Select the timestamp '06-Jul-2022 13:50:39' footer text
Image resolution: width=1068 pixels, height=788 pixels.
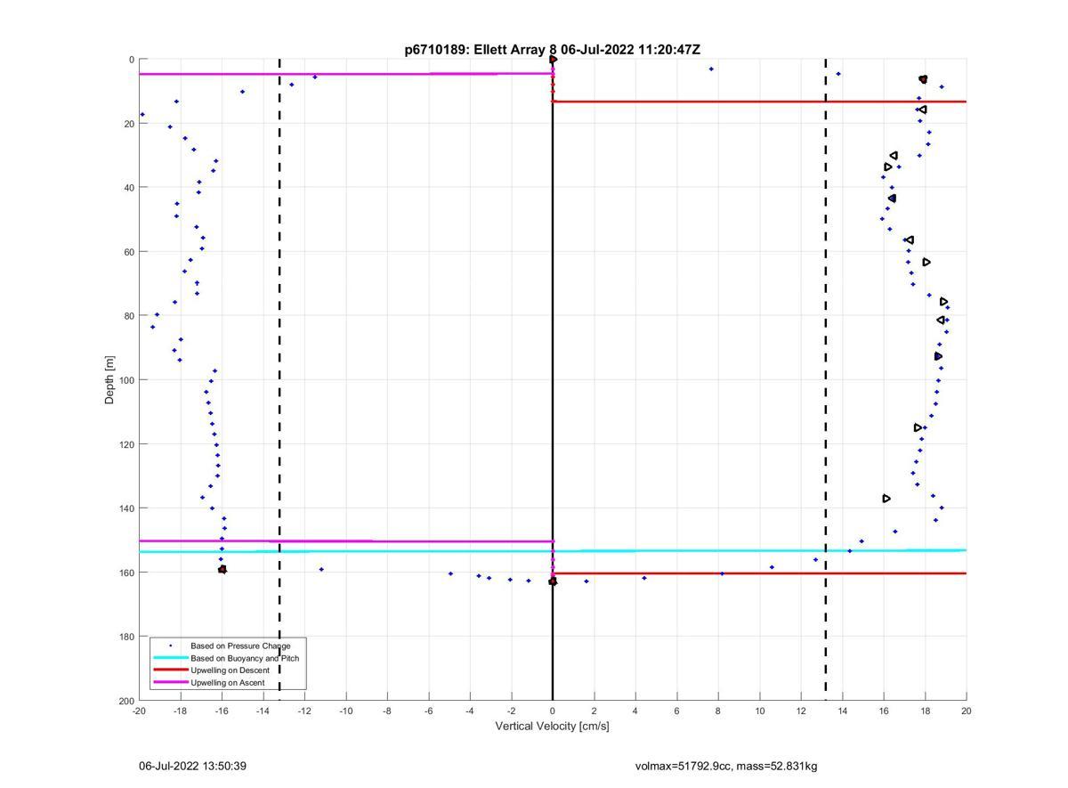pos(192,766)
